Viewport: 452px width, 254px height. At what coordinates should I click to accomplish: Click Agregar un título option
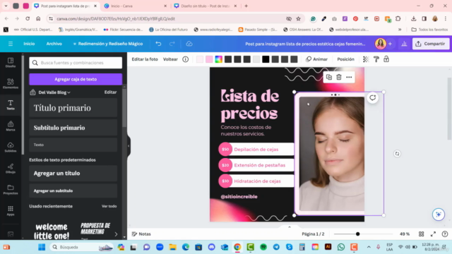pos(73,173)
